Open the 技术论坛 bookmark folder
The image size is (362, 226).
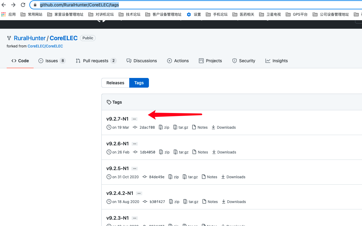click(x=130, y=15)
